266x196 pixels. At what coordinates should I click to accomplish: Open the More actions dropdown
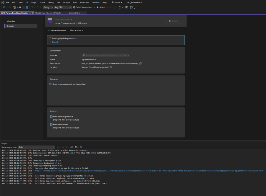[x=76, y=30]
